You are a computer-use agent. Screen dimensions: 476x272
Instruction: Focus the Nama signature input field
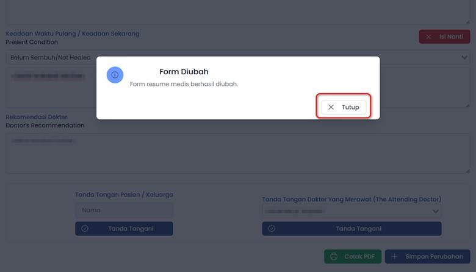[124, 211]
